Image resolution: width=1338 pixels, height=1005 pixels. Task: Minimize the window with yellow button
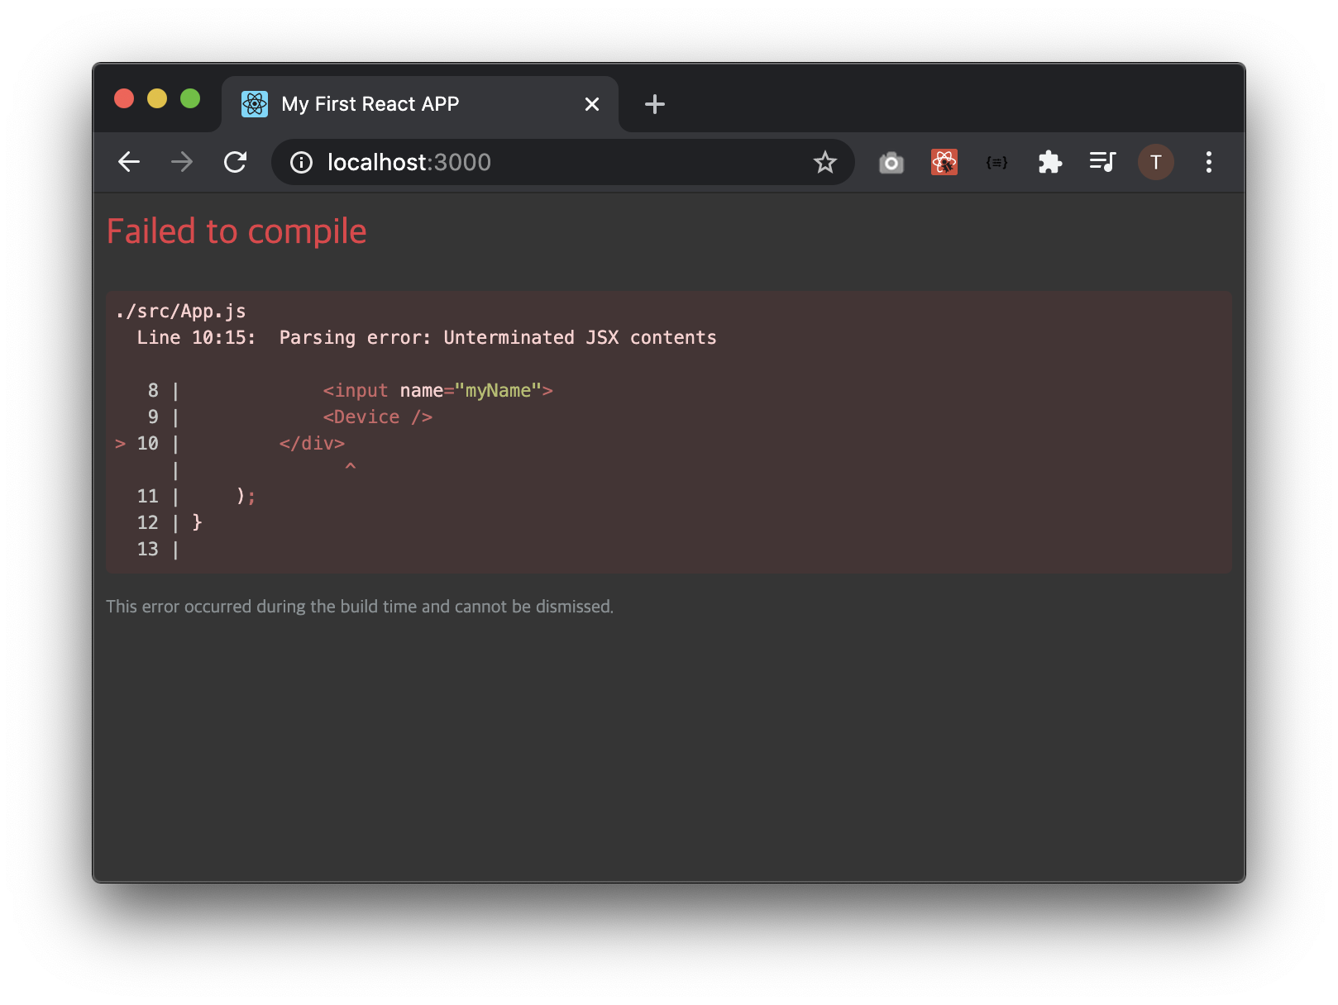pyautogui.click(x=157, y=99)
